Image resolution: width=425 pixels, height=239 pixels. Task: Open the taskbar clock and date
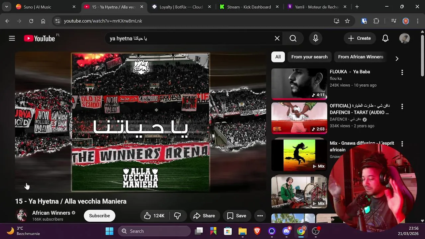pos(409,231)
